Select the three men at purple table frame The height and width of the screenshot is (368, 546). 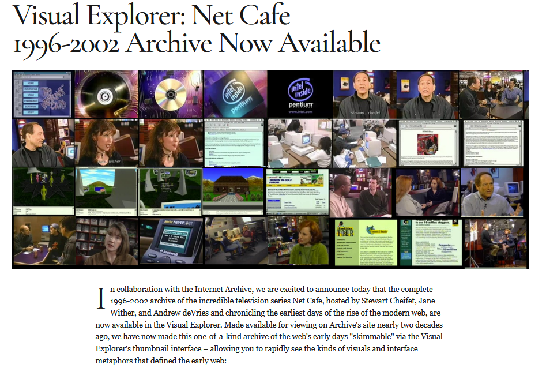pyautogui.click(x=44, y=241)
